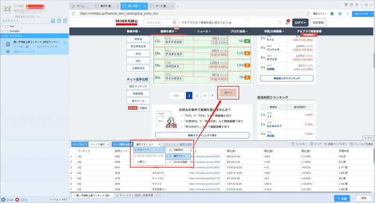The height and width of the screenshot is (203, 375).
Task: Click the import task icon beside 全てのタスク
Action: click(x=53, y=21)
